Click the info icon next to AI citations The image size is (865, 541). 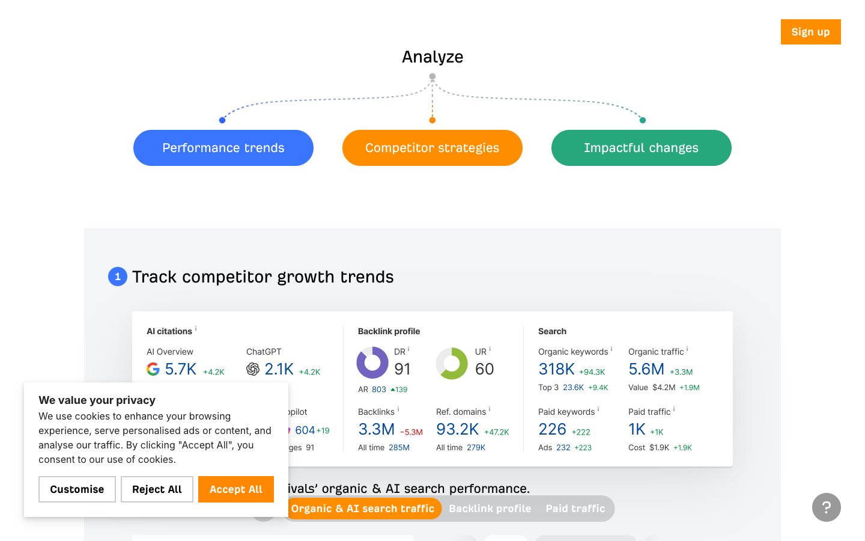click(x=196, y=329)
